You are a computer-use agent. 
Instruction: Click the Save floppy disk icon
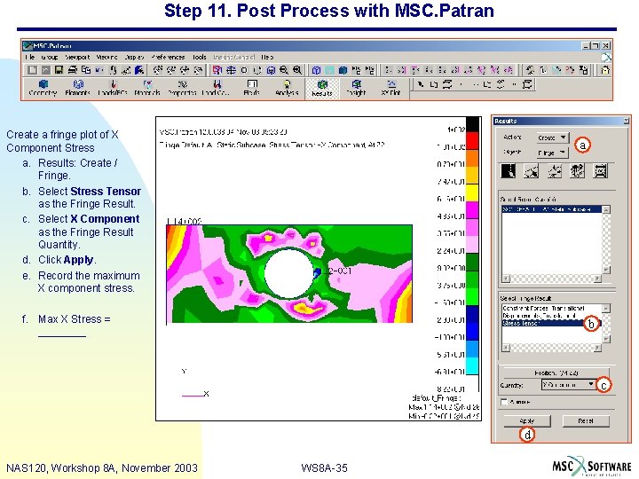pos(59,70)
